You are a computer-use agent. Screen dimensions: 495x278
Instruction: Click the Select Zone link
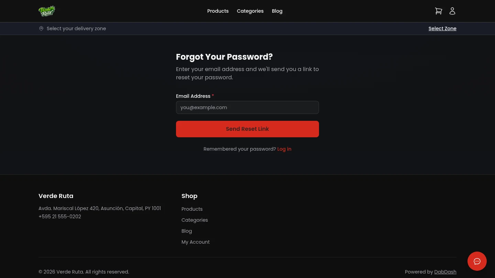click(x=442, y=28)
